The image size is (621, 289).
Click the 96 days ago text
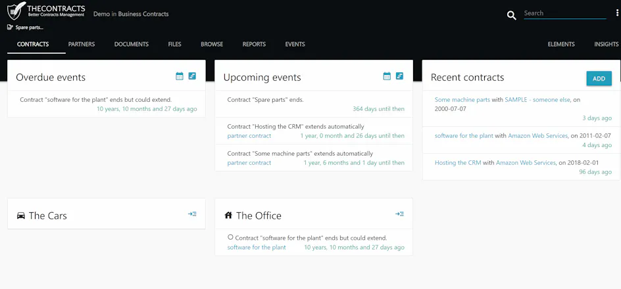click(595, 172)
